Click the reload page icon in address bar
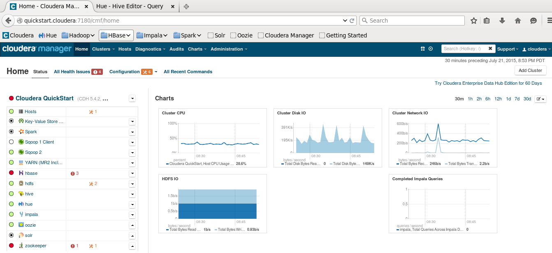Viewport: 552px width, 253px height. tap(352, 21)
